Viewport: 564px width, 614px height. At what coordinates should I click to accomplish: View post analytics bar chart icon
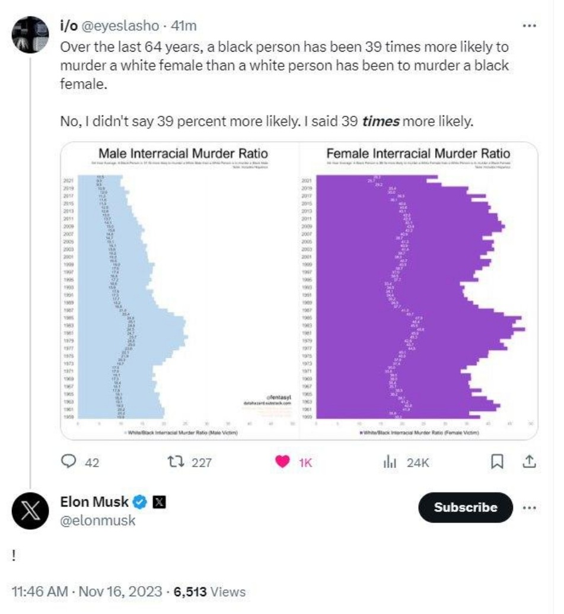(x=390, y=463)
